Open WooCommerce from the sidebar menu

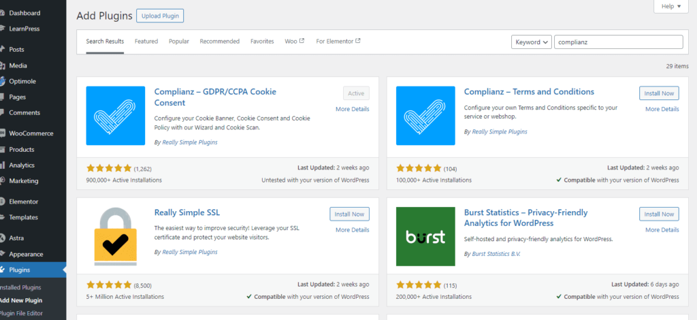(x=31, y=133)
